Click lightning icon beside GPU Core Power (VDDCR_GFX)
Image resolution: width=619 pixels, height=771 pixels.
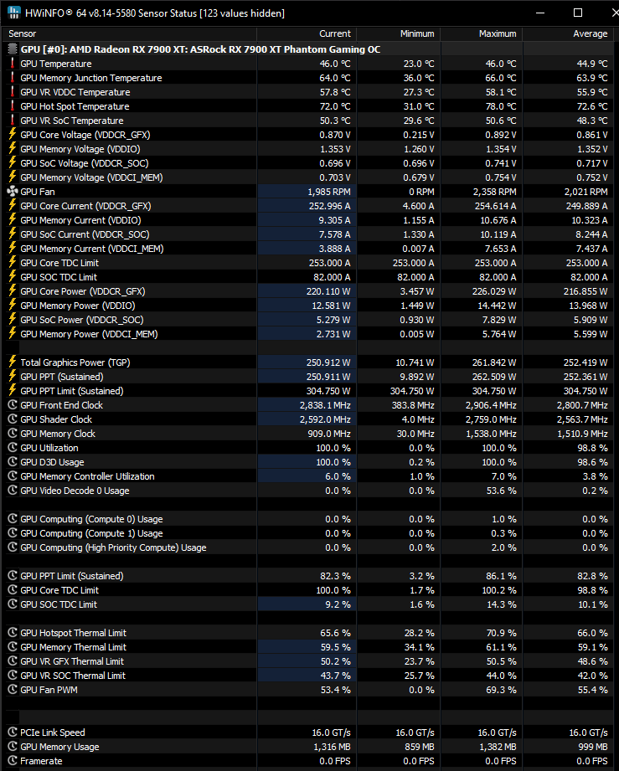point(13,291)
